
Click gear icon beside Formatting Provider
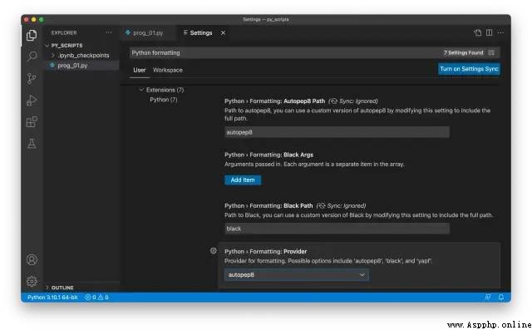[213, 251]
